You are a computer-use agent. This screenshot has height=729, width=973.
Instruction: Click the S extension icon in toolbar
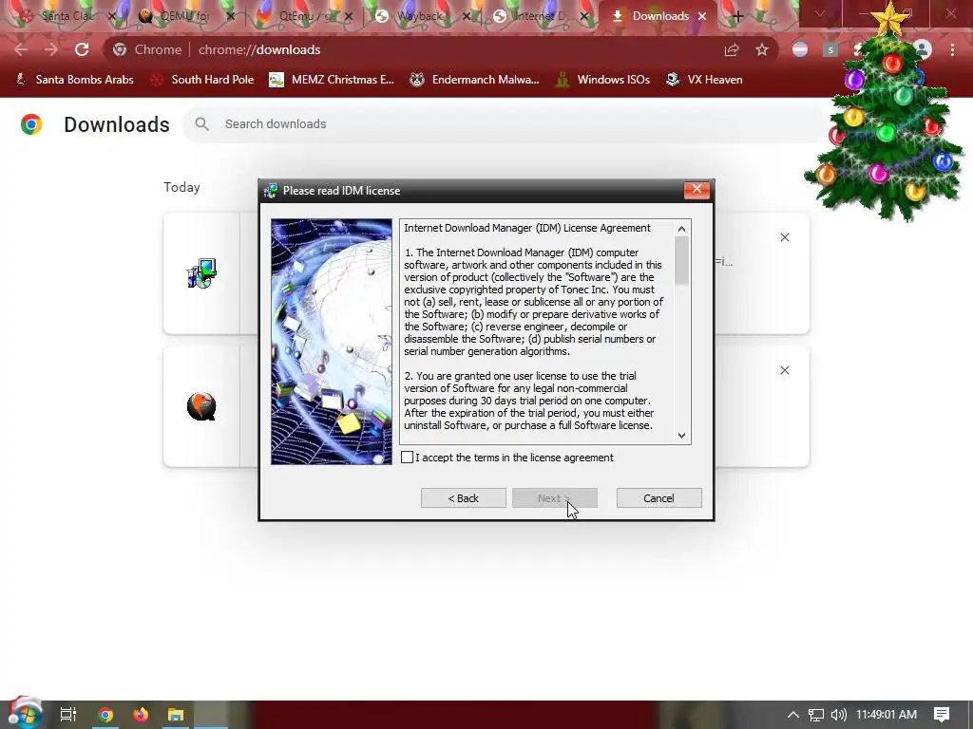[x=830, y=49]
